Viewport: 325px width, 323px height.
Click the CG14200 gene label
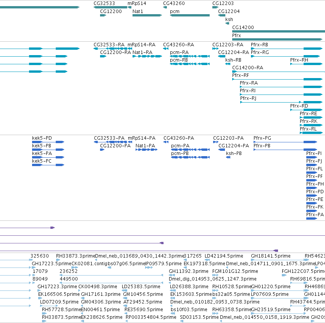243,28
